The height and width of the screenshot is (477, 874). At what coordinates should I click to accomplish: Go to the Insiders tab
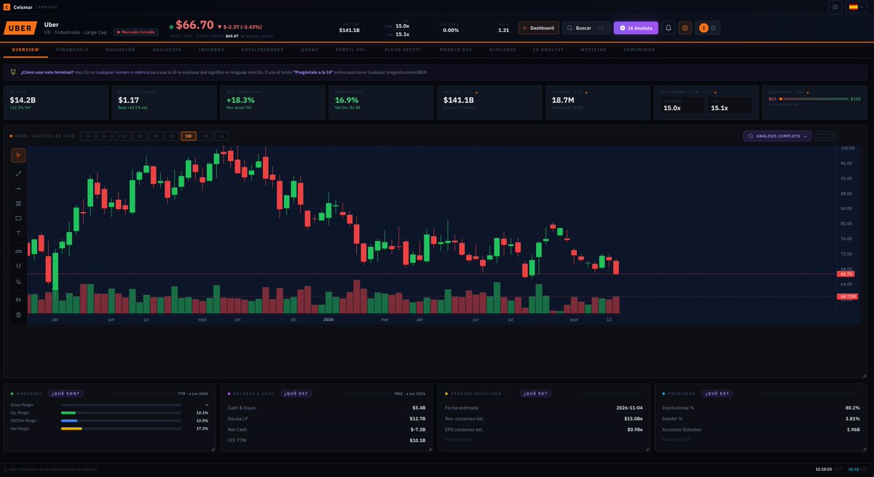pyautogui.click(x=211, y=50)
